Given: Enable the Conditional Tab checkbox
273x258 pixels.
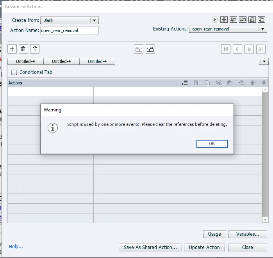Looking at the screenshot, I should (14, 72).
